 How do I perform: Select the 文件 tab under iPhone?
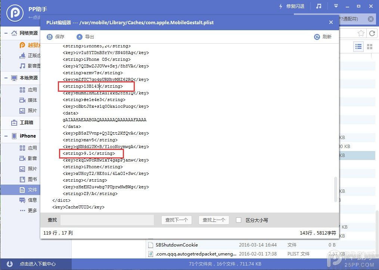(x=29, y=189)
